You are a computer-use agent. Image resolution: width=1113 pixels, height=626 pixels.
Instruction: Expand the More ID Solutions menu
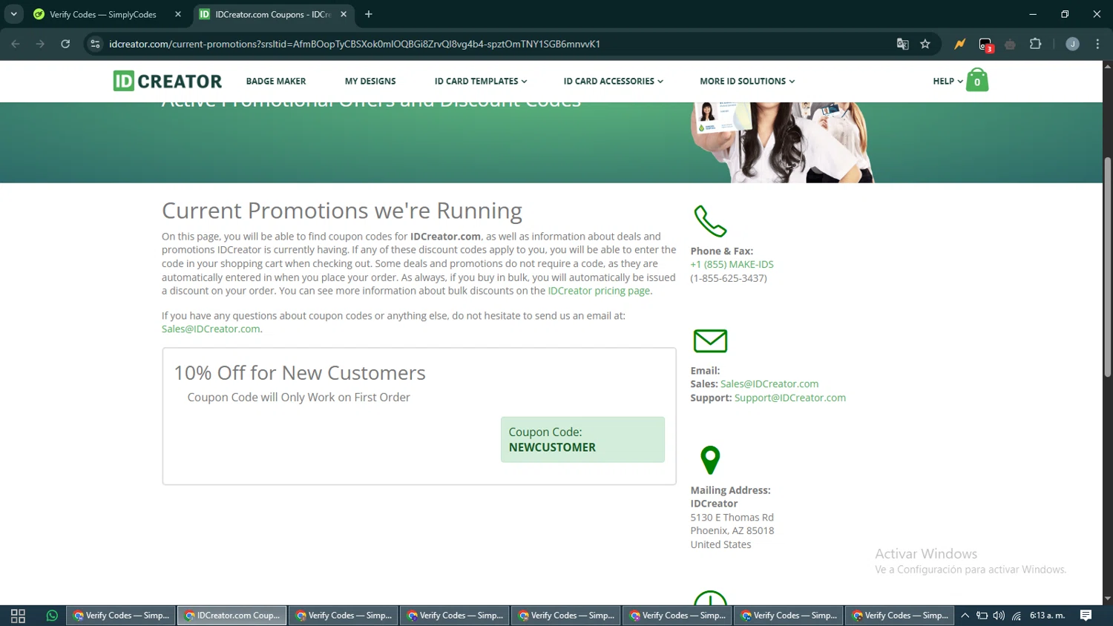(x=747, y=82)
